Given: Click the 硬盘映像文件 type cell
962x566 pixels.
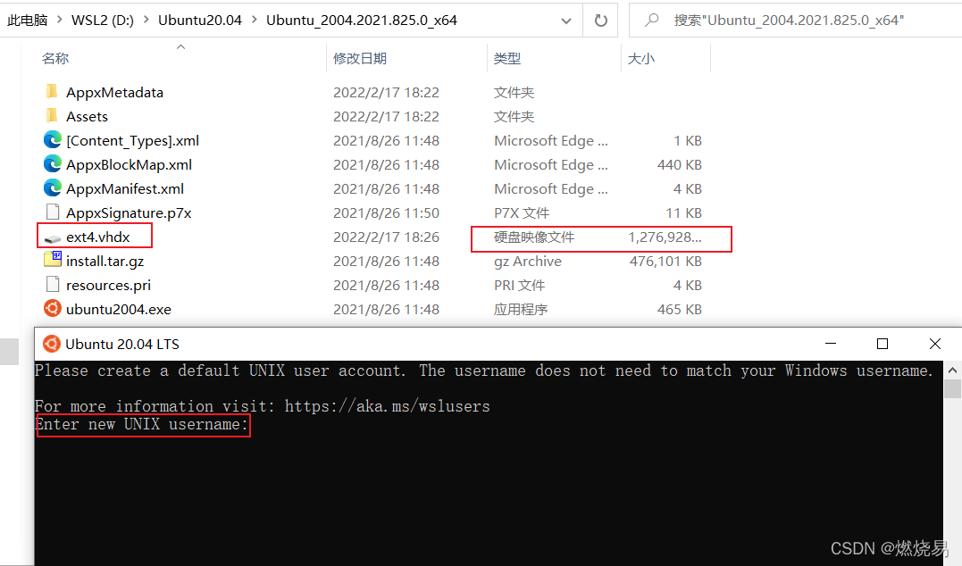Looking at the screenshot, I should point(534,237).
